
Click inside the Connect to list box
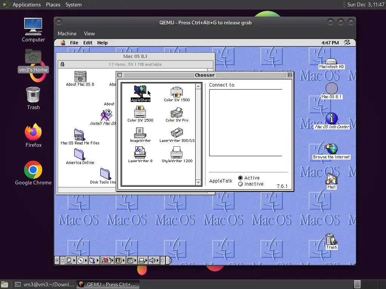245,123
